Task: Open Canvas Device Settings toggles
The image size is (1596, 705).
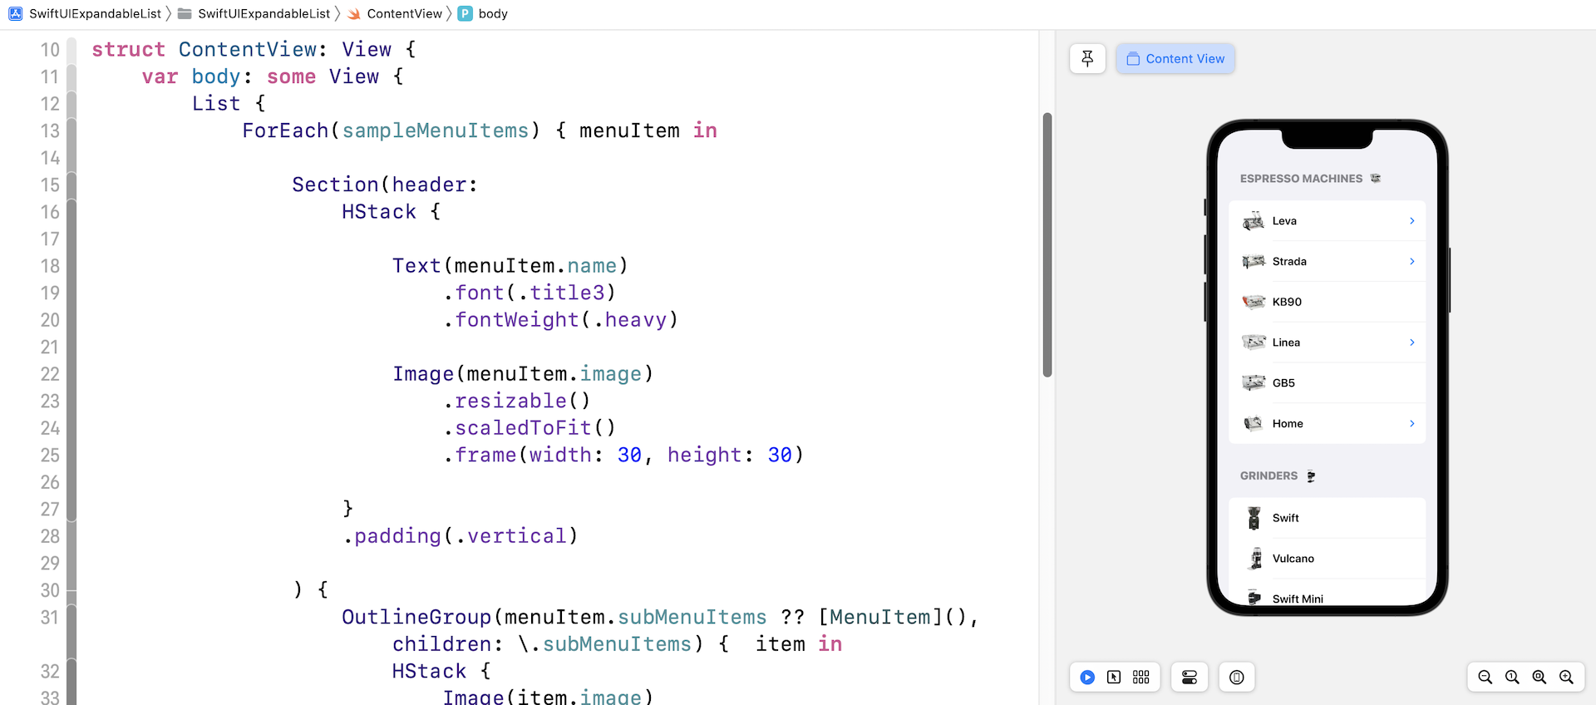Action: pyautogui.click(x=1190, y=678)
